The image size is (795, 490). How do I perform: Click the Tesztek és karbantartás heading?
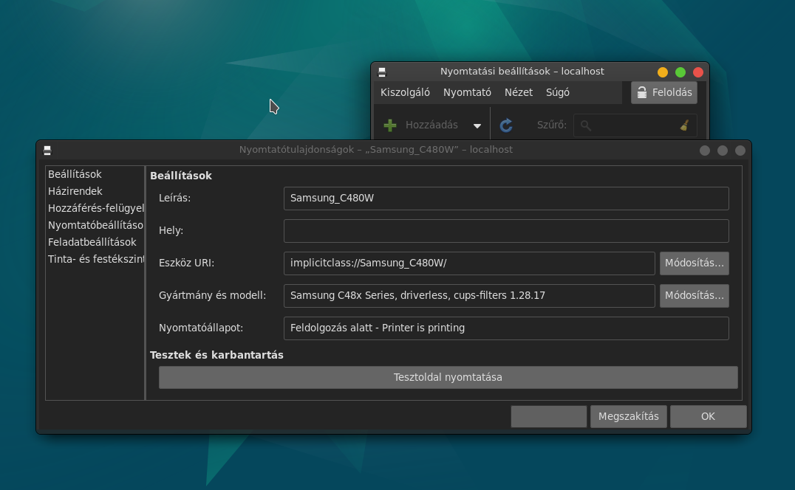pos(216,356)
